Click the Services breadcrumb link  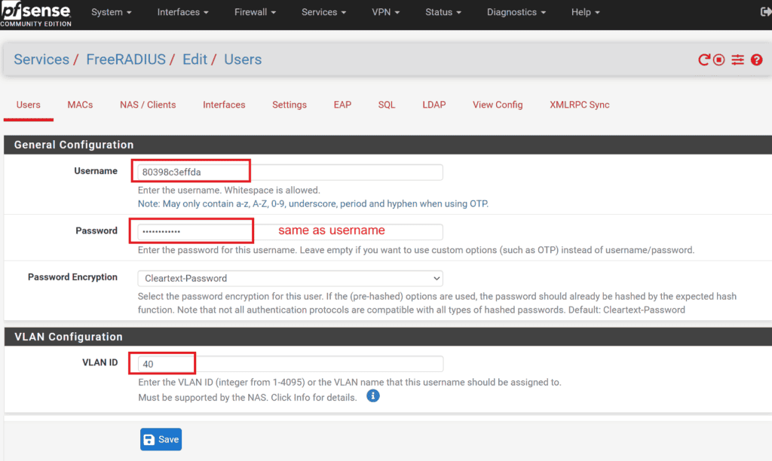(x=41, y=60)
